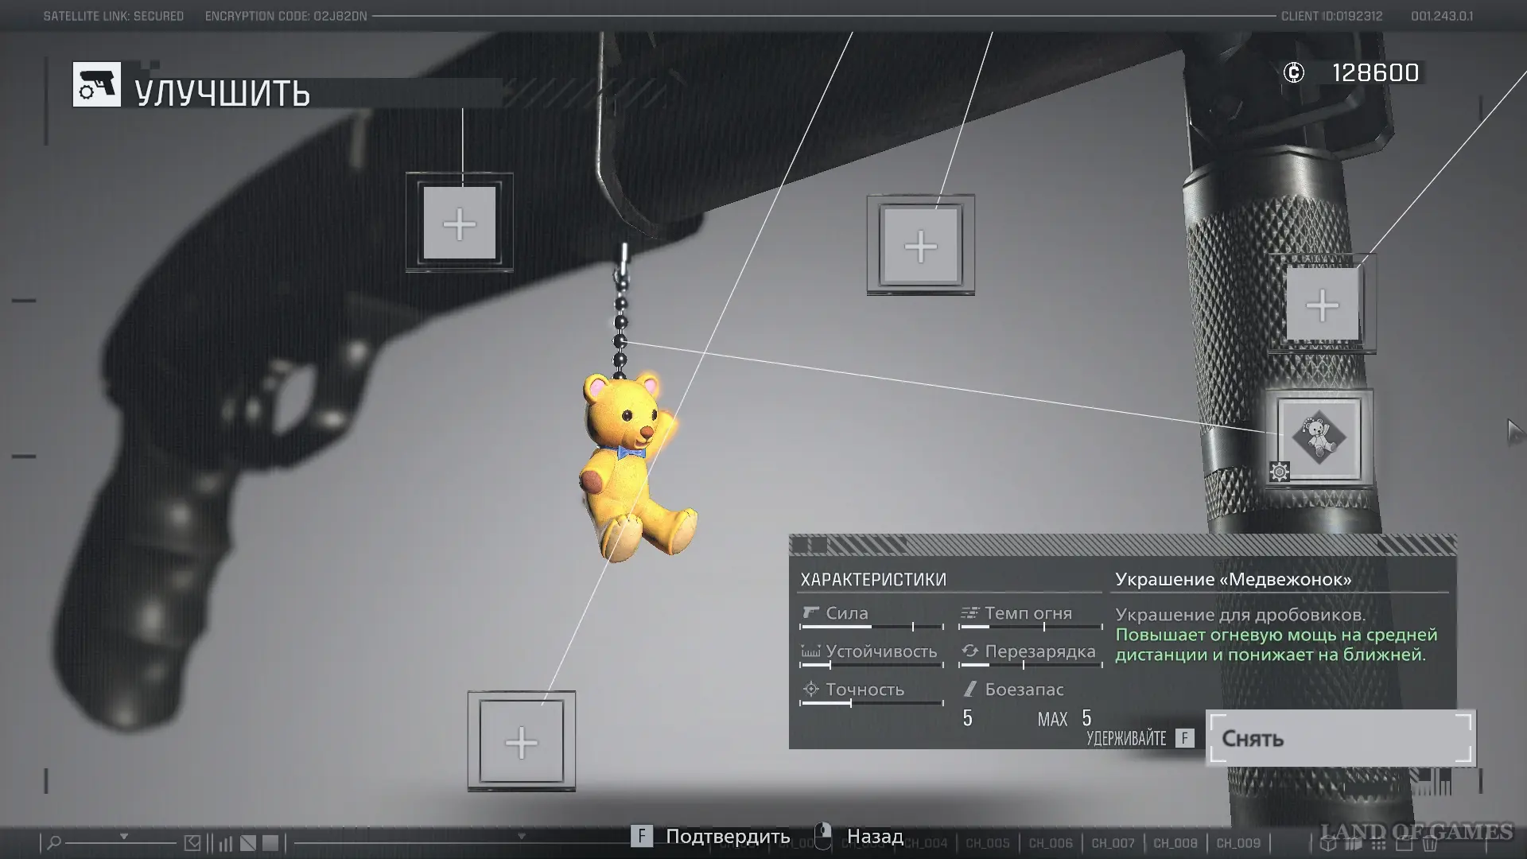Click the F key hint next to Удерживайте
Viewport: 1527px width, 859px height.
point(1184,738)
